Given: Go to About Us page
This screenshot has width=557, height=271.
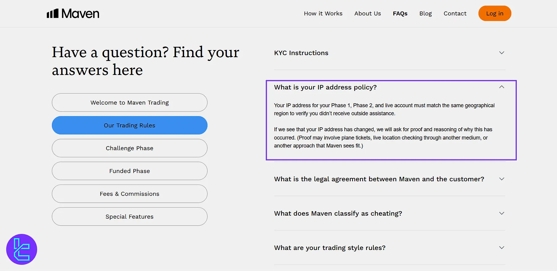Looking at the screenshot, I should pyautogui.click(x=368, y=13).
